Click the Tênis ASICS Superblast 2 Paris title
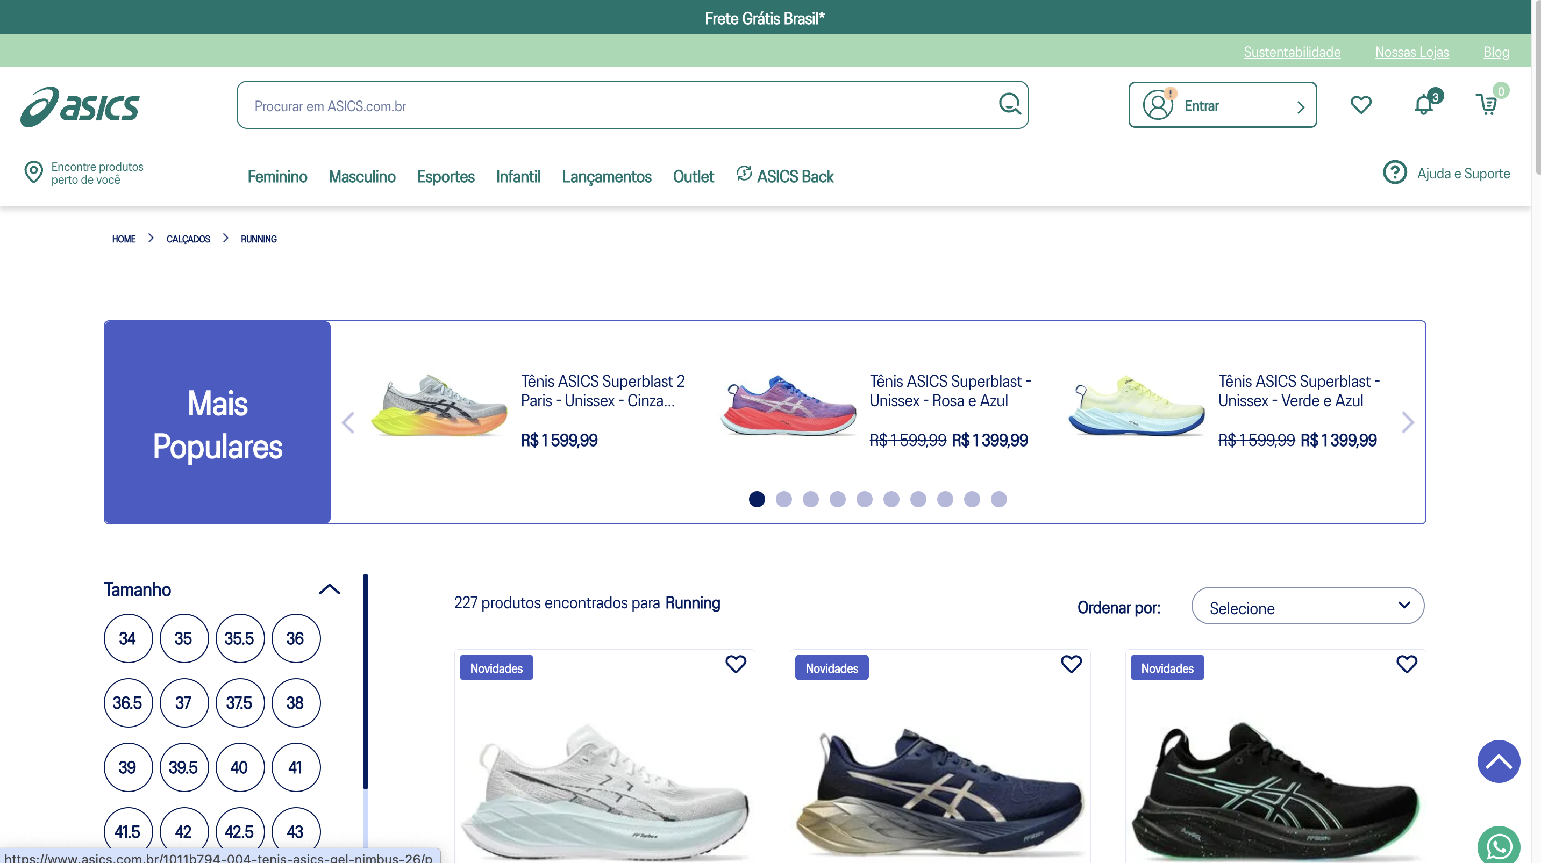This screenshot has width=1541, height=863. 602,391
